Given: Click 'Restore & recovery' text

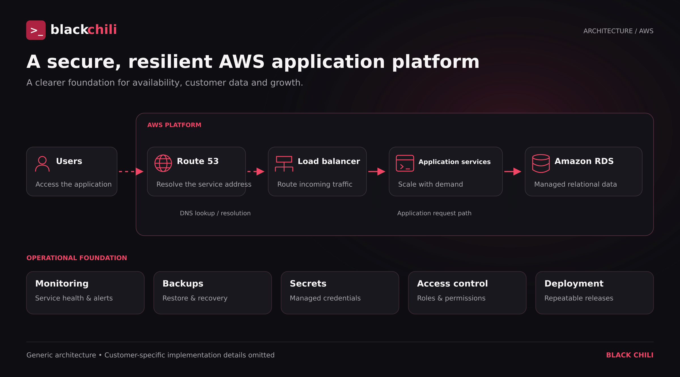Looking at the screenshot, I should tap(195, 298).
